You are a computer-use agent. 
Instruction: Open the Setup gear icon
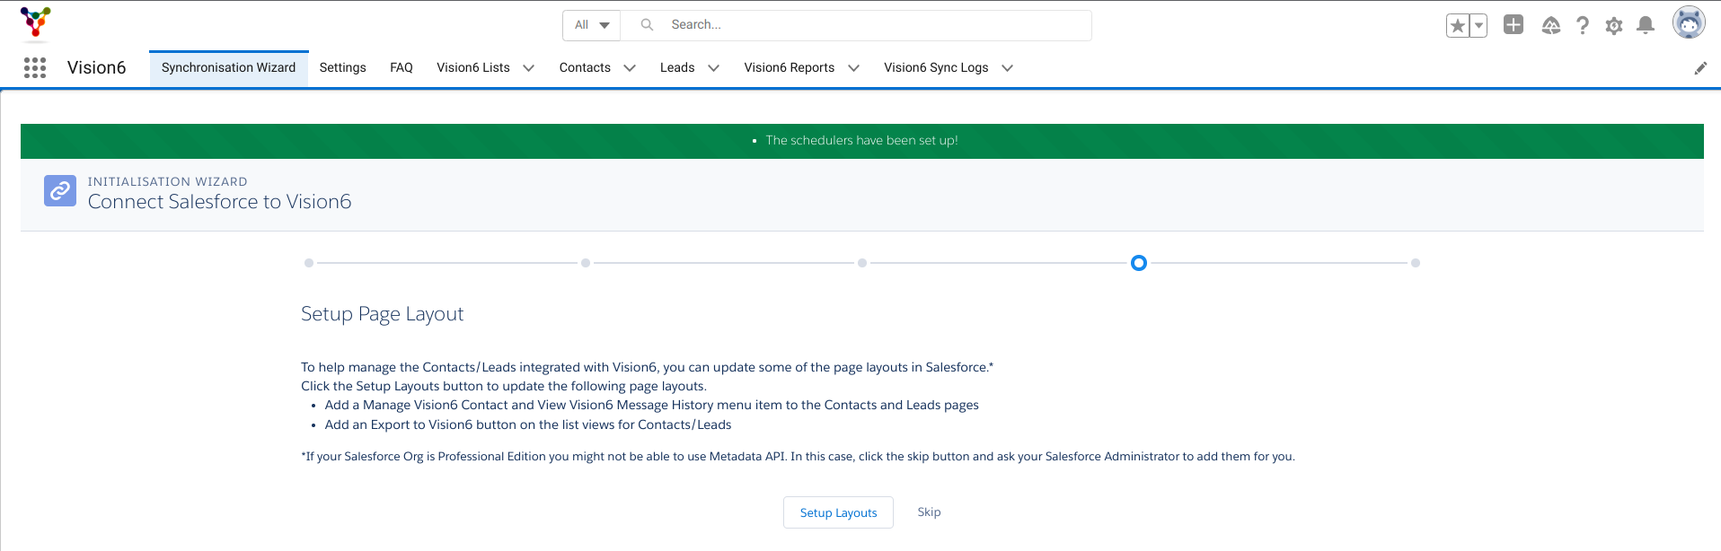pos(1614,25)
